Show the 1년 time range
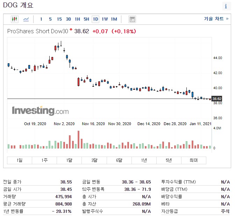 (144, 160)
